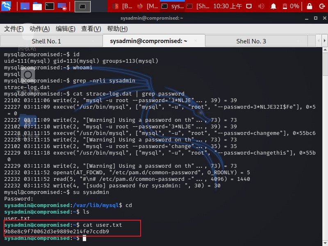Click the 'grep -nrli sysadmin' command
Viewport: 328px width, 246px height.
104,80
